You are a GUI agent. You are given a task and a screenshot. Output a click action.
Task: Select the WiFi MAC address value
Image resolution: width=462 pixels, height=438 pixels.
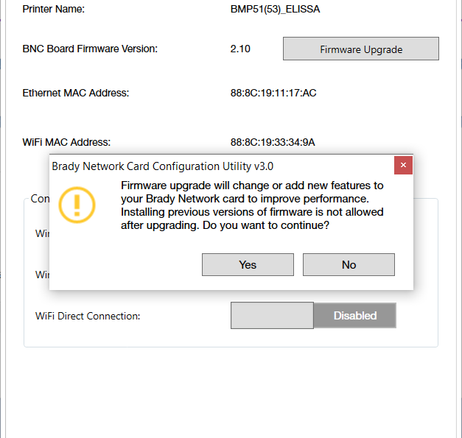coord(273,142)
